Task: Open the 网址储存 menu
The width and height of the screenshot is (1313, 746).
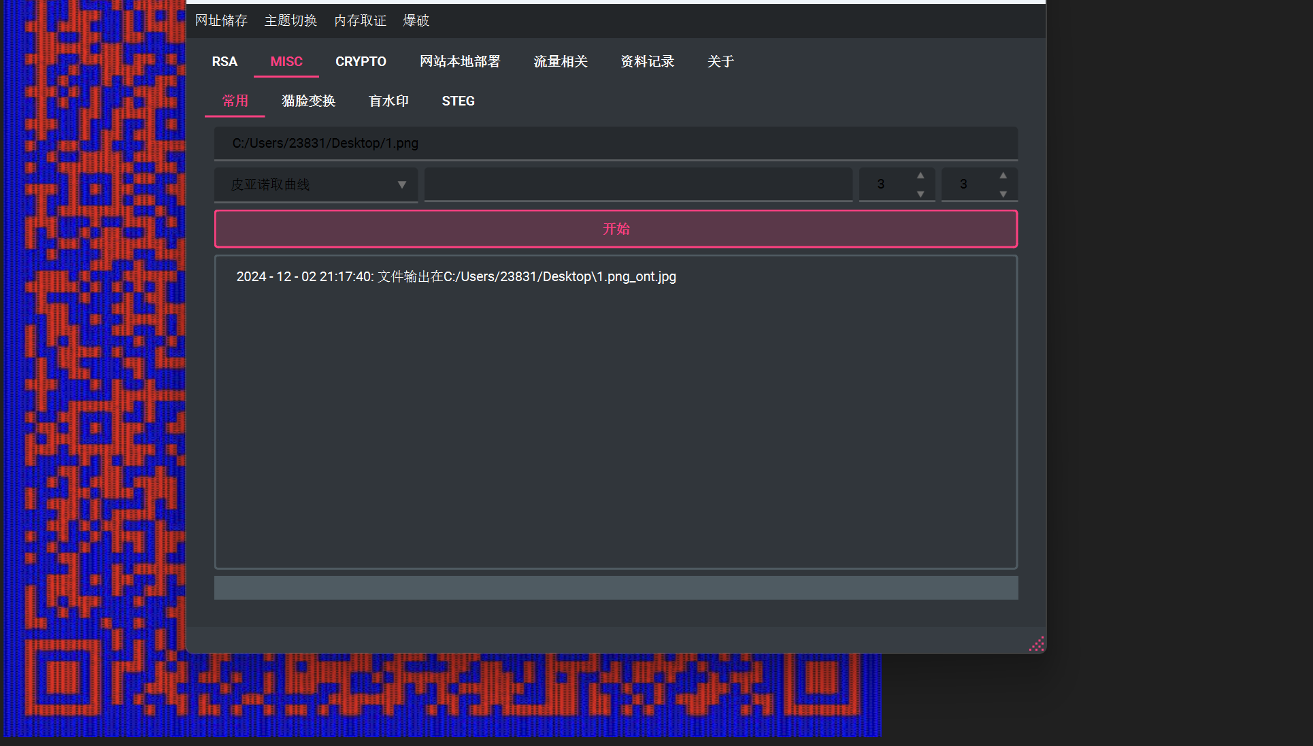Action: click(221, 20)
